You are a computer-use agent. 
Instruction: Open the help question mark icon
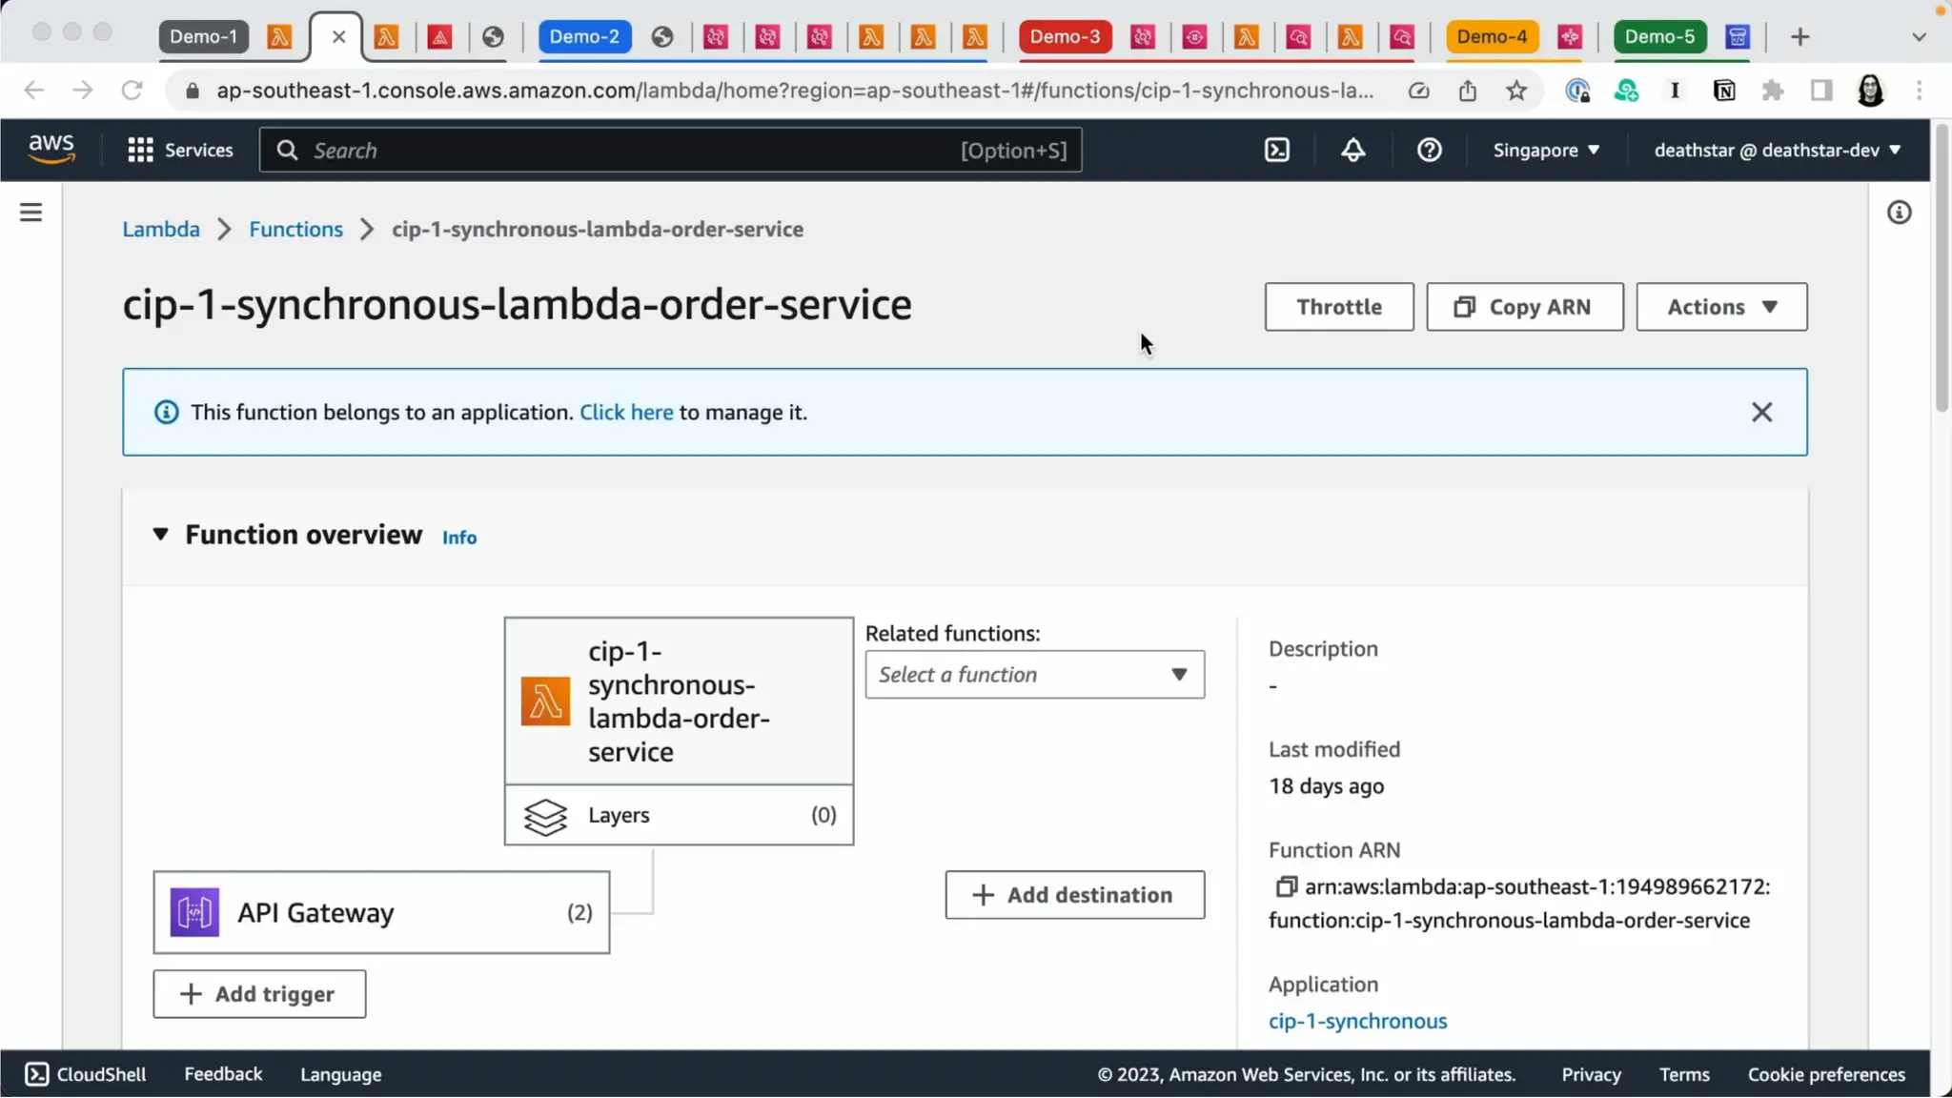coord(1429,150)
